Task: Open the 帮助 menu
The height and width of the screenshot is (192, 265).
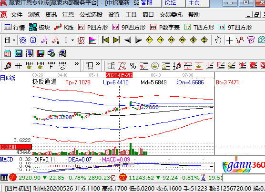Action: (194, 15)
